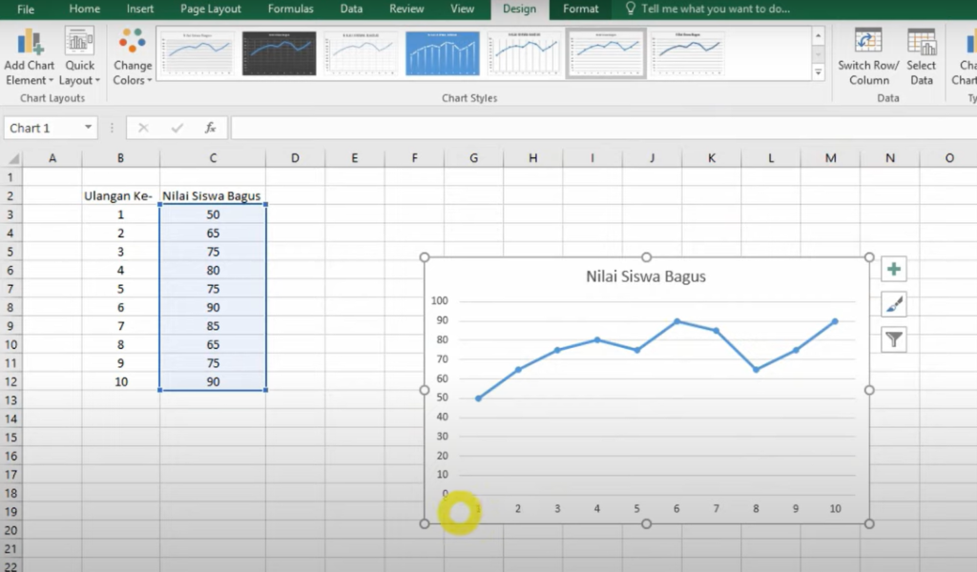
Task: Click the Switch Row/Column icon
Action: coord(868,57)
